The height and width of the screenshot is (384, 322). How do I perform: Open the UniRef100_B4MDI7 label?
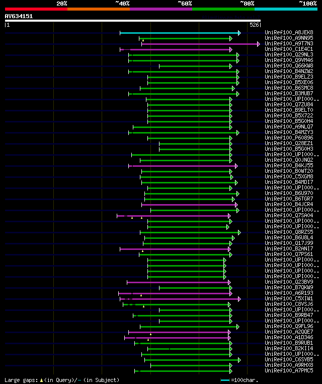click(x=289, y=182)
